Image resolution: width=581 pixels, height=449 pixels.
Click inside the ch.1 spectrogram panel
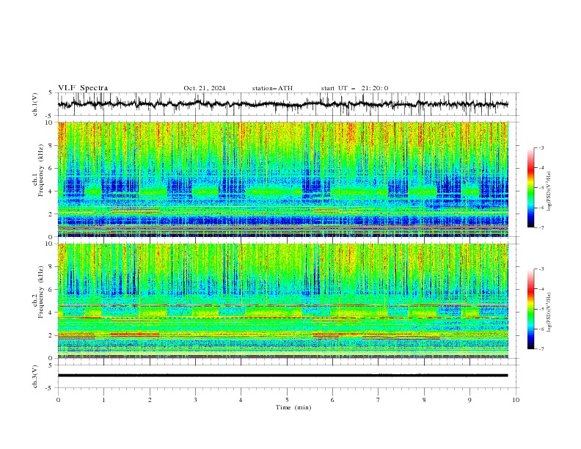click(282, 179)
